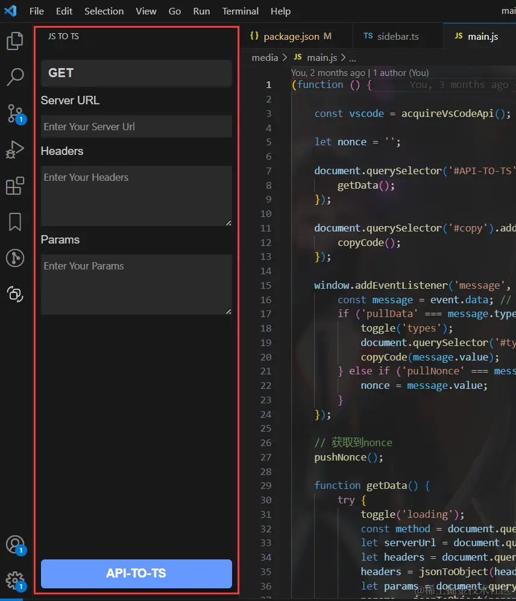The height and width of the screenshot is (601, 516).
Task: Click the 'You, 2 months ago' code lens
Action: [328, 72]
